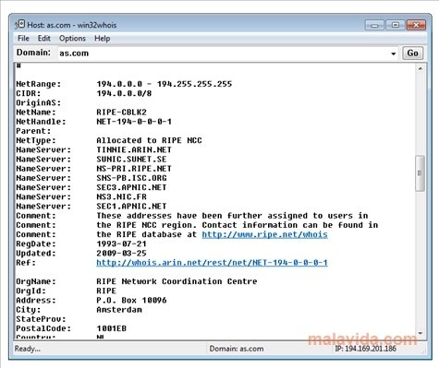Minimize the win32whois window

(x=374, y=25)
